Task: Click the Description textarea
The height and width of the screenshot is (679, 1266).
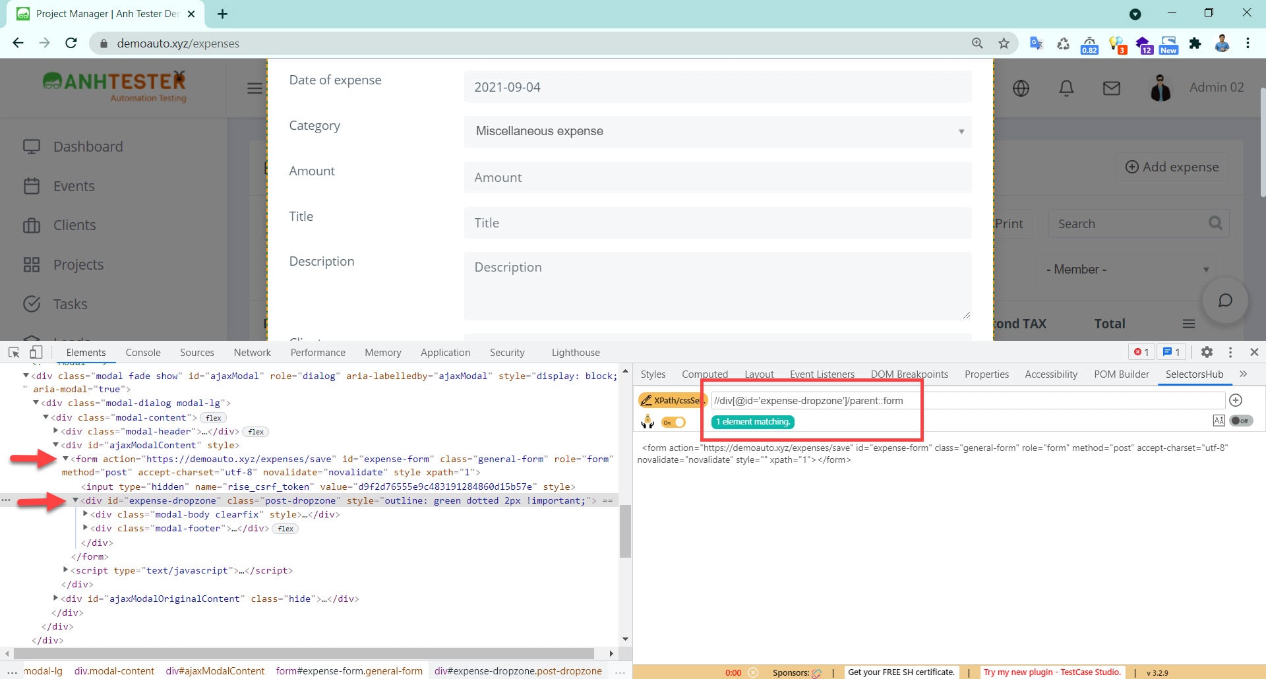Action: click(717, 286)
